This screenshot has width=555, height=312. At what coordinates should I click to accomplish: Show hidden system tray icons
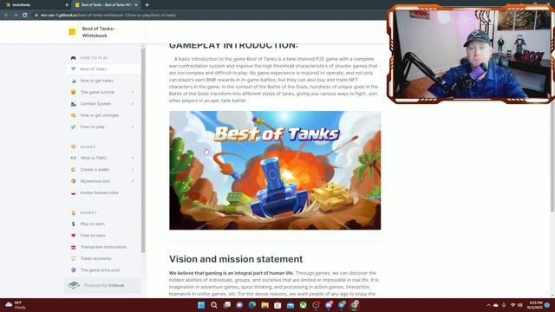point(488,305)
